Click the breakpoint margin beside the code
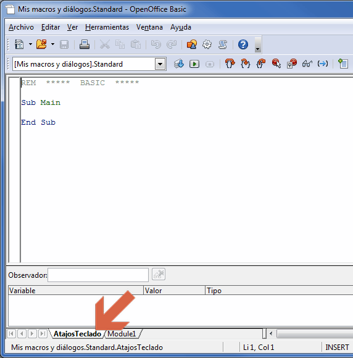The image size is (353, 358). [15, 170]
